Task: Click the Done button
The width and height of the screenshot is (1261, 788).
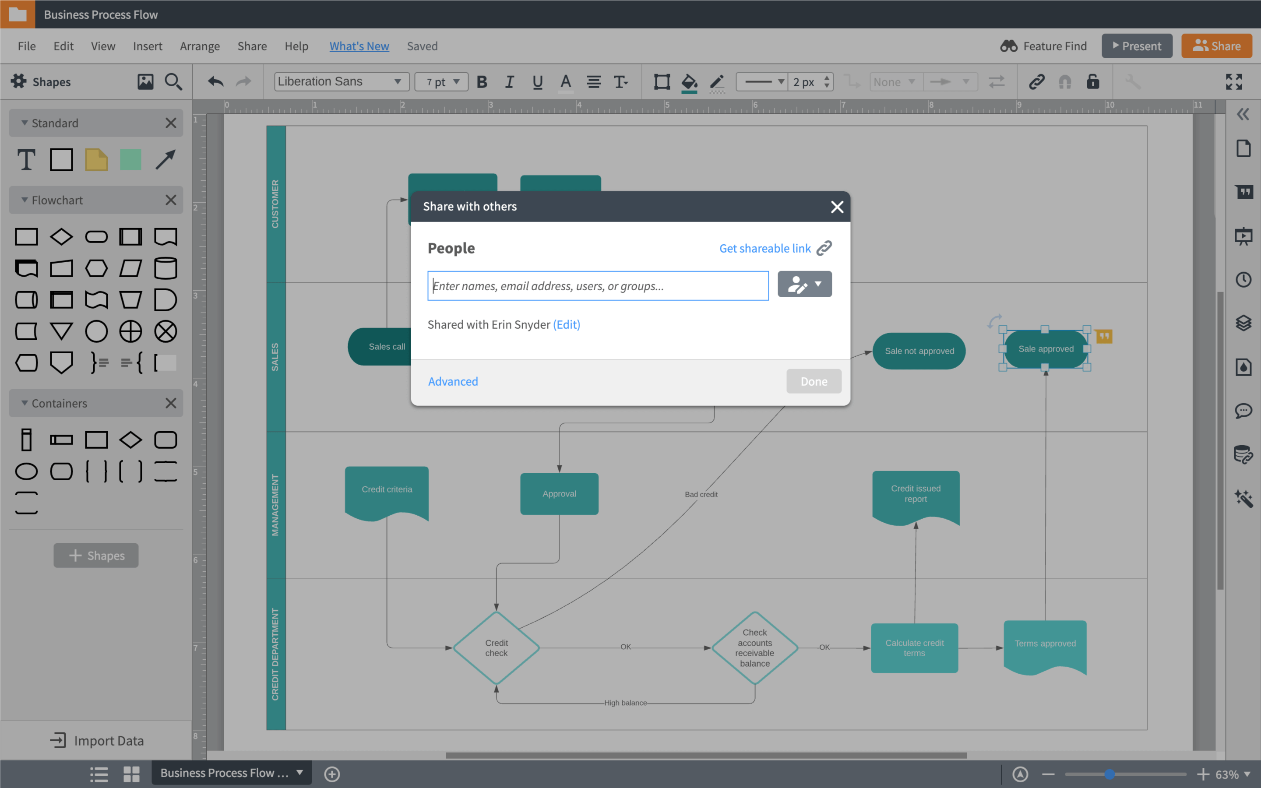Action: coord(814,381)
